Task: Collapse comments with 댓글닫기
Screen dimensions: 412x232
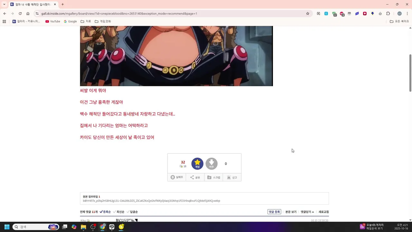Action: [307, 212]
